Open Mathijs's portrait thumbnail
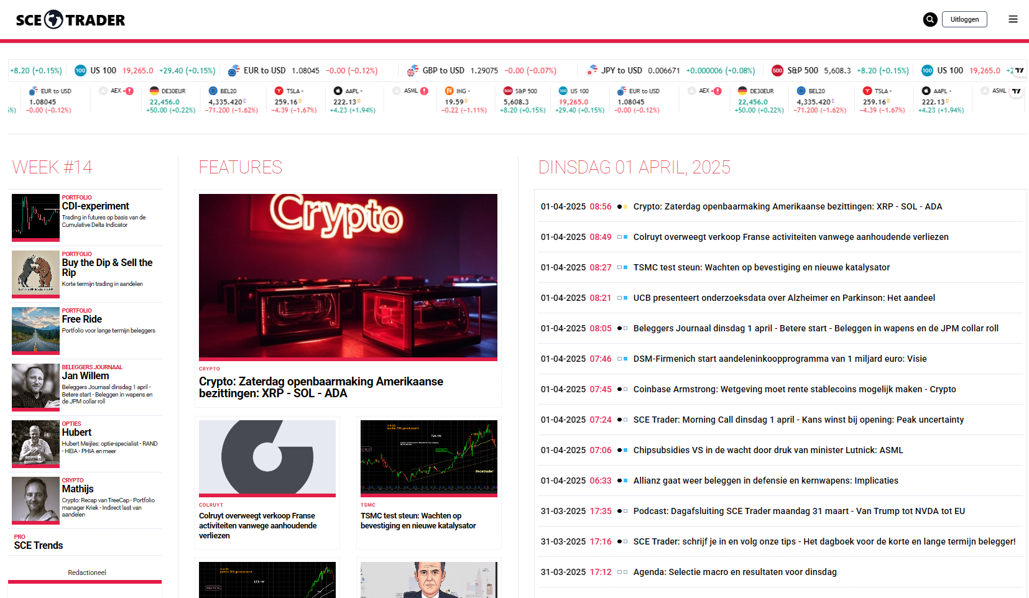The image size is (1029, 598). [35, 500]
